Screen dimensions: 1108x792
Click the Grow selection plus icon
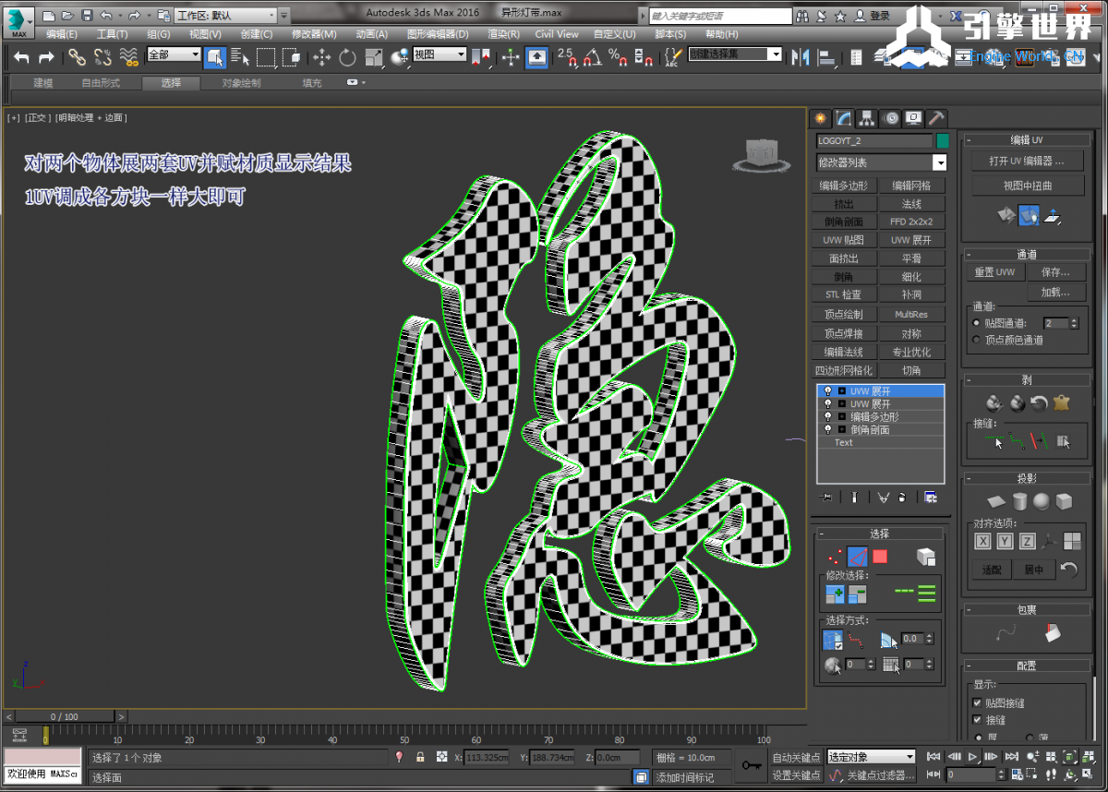click(835, 594)
